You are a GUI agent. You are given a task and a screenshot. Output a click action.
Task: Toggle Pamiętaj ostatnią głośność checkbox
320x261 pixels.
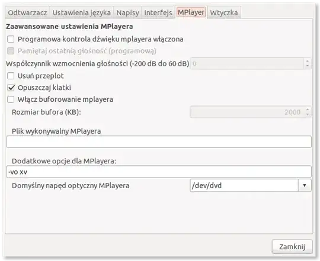[x=11, y=51]
